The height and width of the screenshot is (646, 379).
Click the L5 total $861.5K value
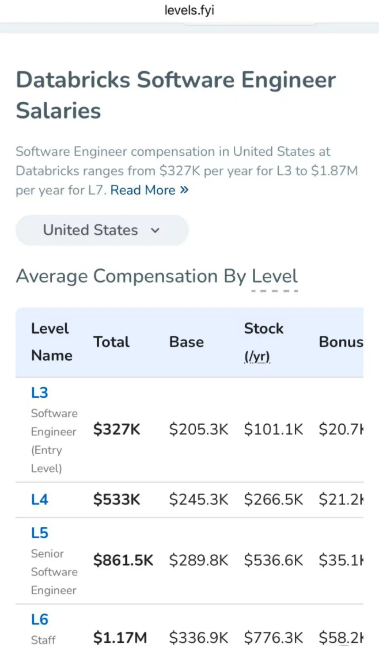click(123, 560)
